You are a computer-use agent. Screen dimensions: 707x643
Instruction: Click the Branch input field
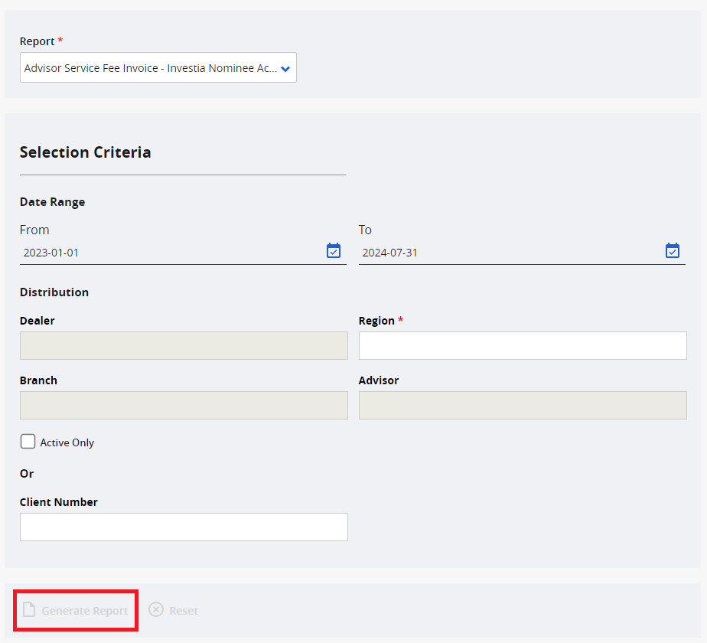184,405
